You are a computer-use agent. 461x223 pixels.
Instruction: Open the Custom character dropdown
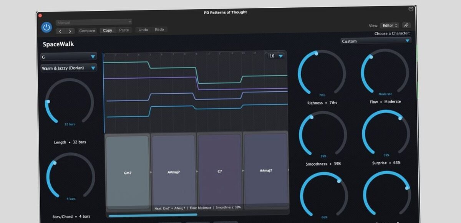click(376, 41)
